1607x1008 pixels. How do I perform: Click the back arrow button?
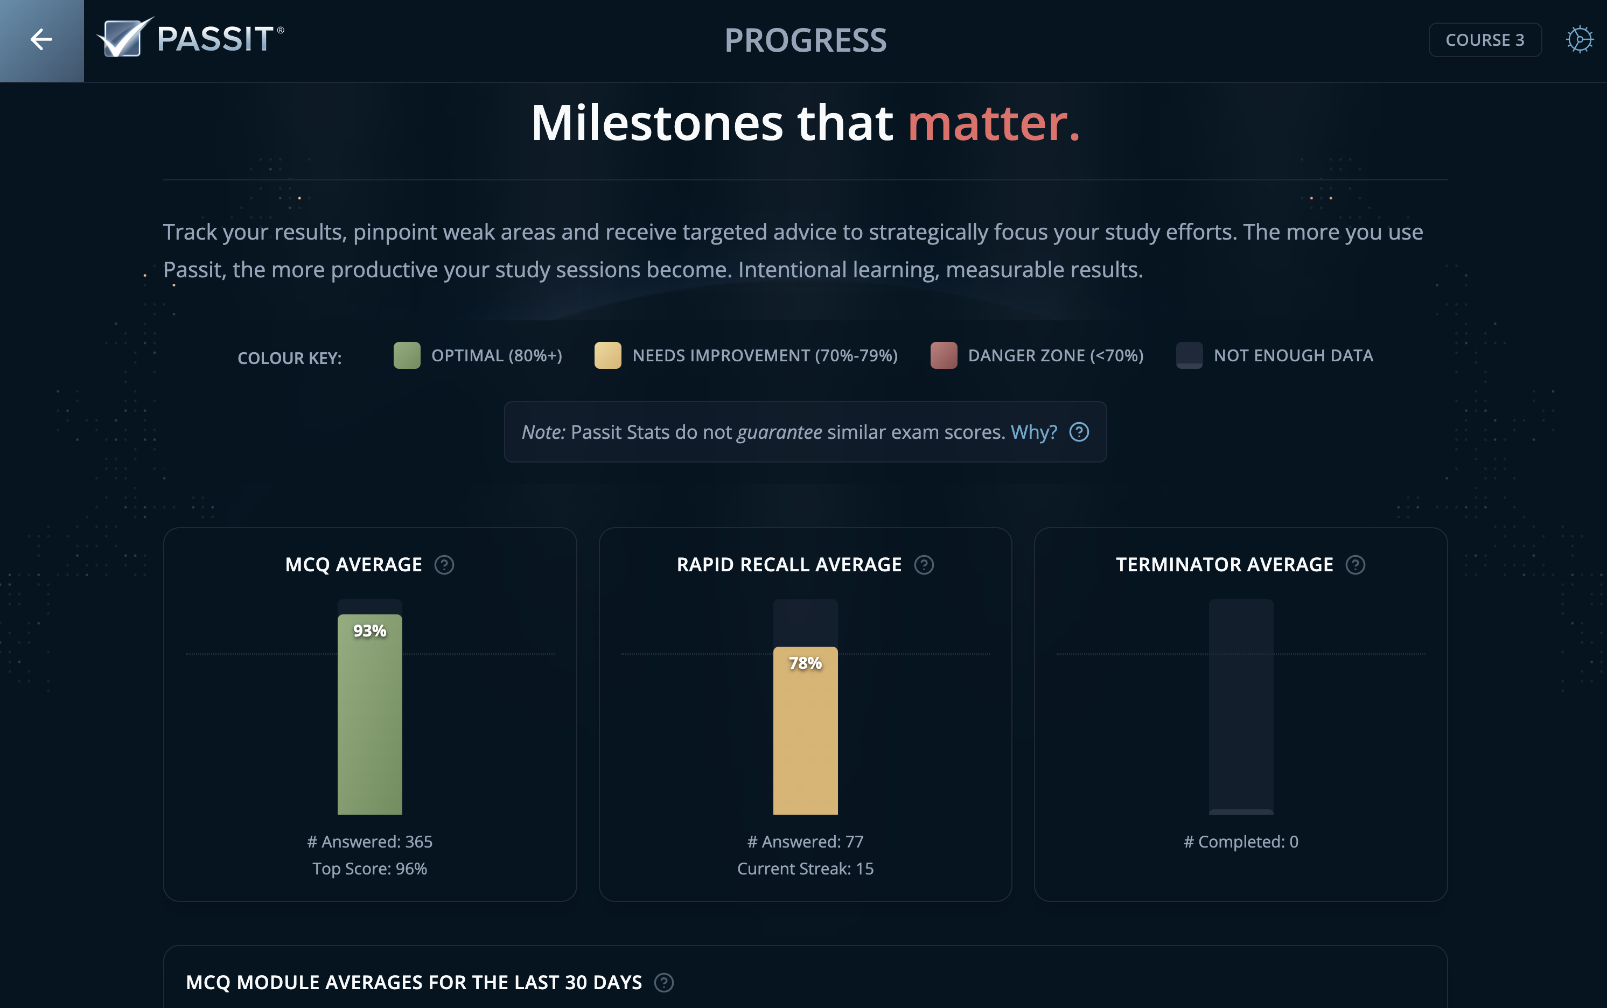(41, 40)
